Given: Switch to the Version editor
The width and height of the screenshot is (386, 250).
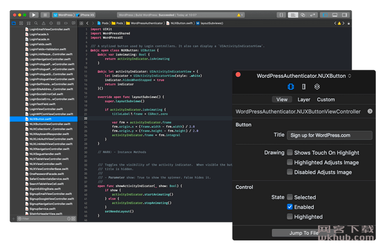Looking at the screenshot, I should click(313, 15).
